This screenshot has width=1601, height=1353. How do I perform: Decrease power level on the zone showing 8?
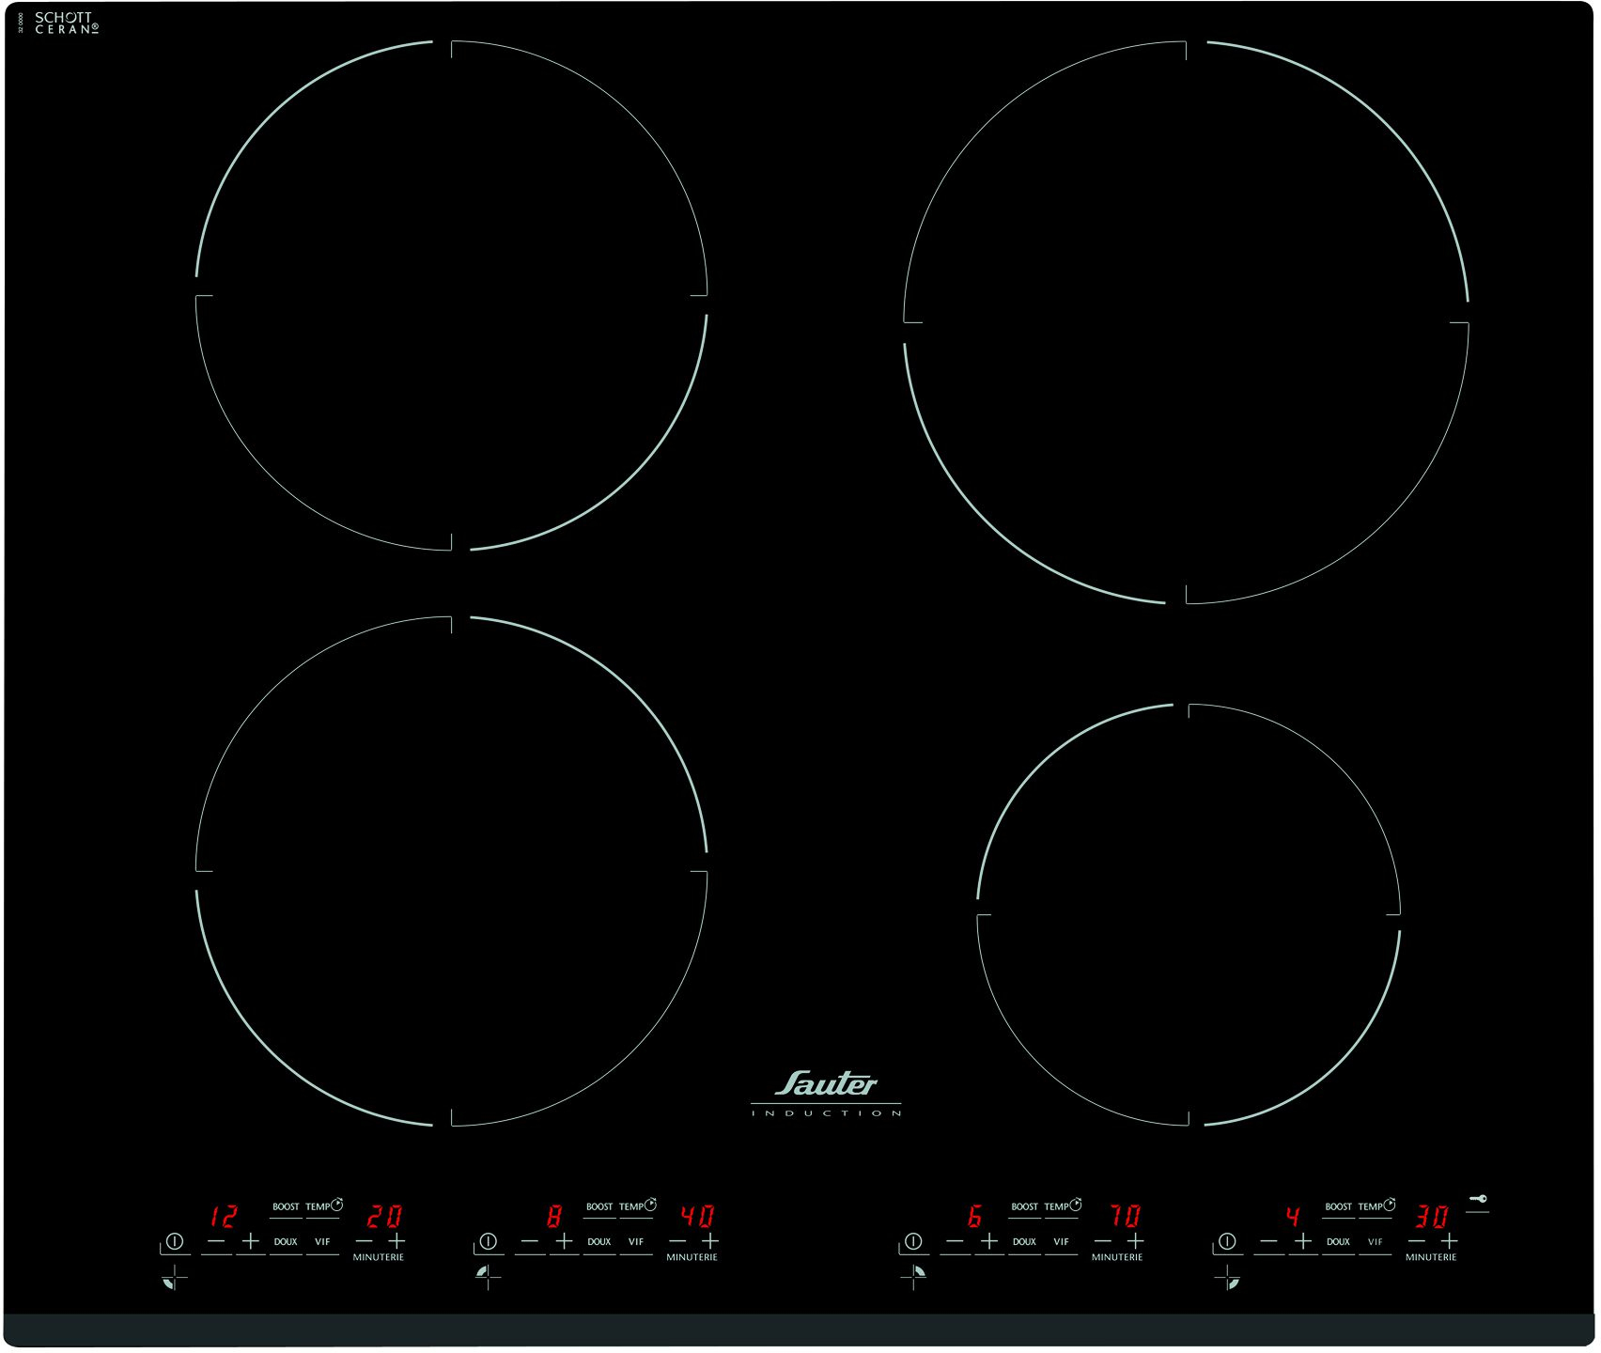click(530, 1241)
